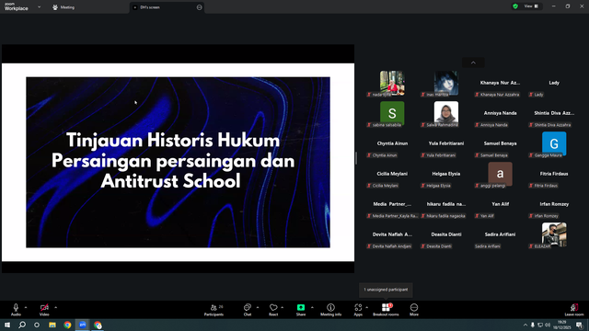Collapse gallery with the up chevron

point(473,63)
